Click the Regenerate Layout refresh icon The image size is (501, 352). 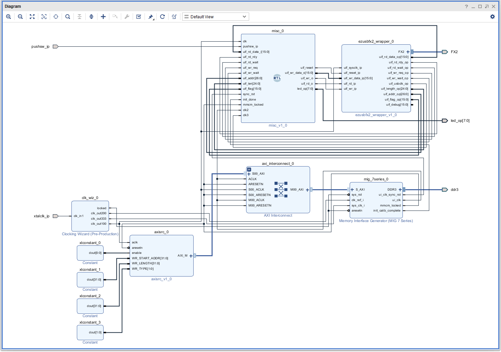(x=162, y=17)
